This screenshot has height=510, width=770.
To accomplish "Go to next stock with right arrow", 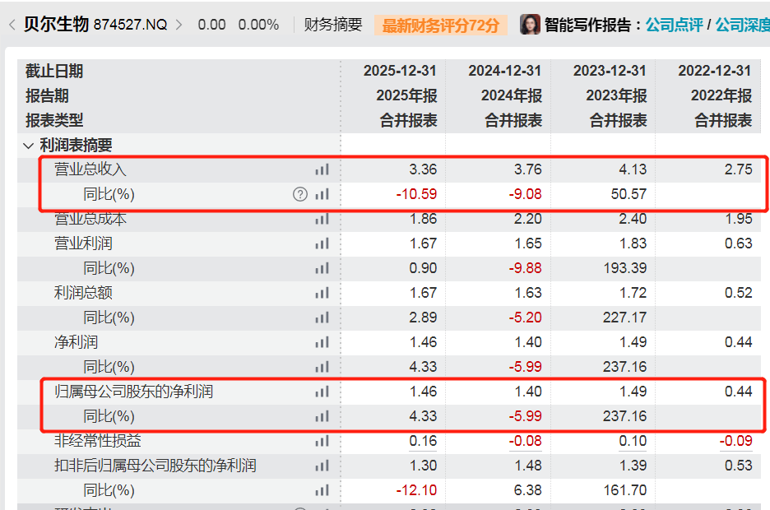I will pos(179,25).
